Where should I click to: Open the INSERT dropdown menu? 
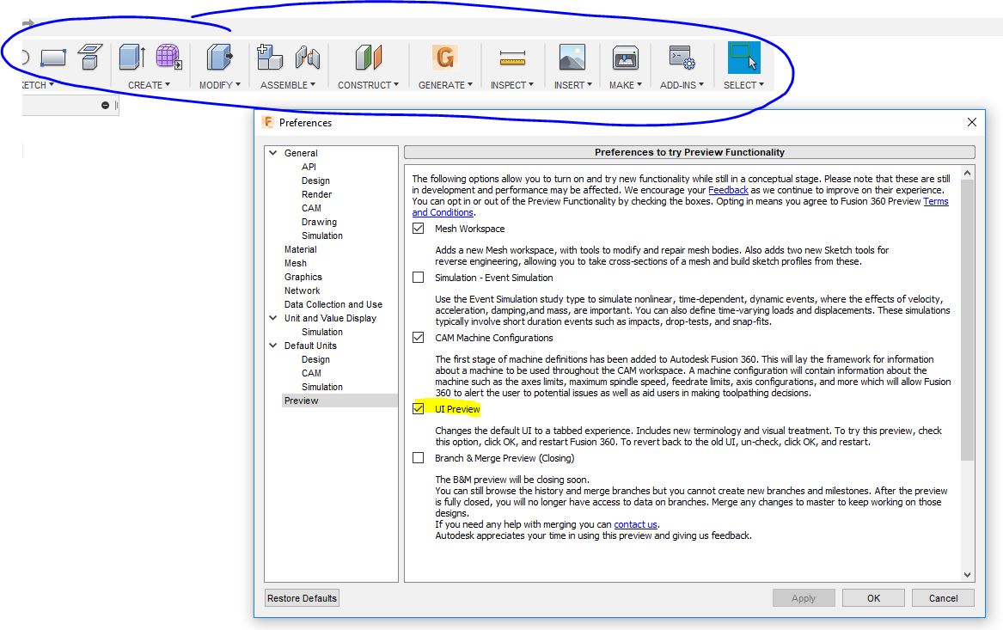(572, 84)
